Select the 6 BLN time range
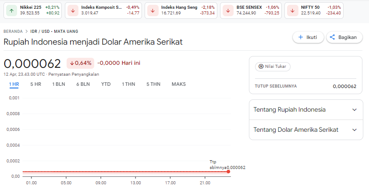The image size is (369, 190). coord(83,84)
